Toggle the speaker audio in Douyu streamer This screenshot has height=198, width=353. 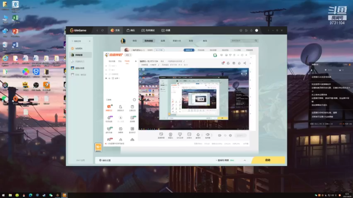pyautogui.click(x=207, y=135)
